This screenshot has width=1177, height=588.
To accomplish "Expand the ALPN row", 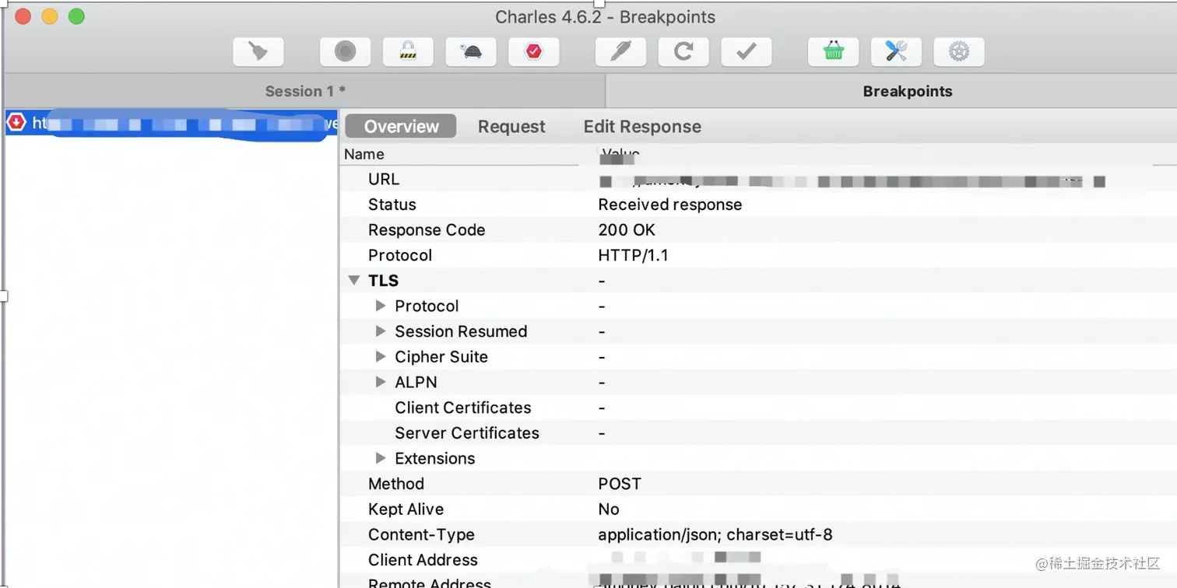I will click(381, 382).
